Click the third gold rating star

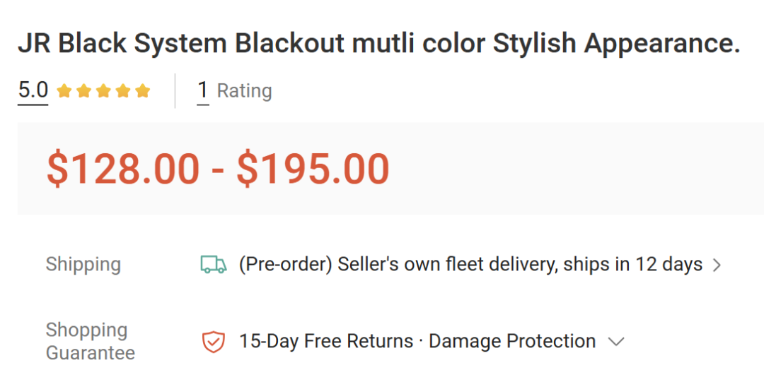(x=103, y=91)
